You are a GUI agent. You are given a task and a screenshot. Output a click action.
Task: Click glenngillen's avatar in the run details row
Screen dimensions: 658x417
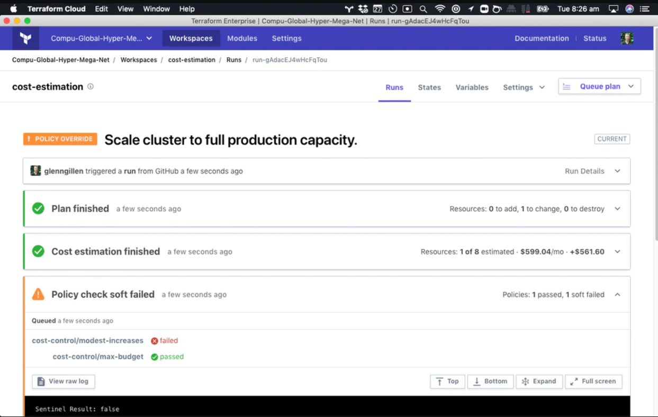coord(35,170)
